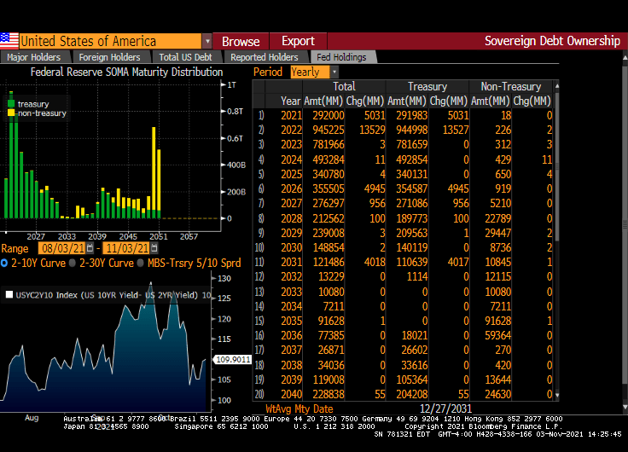
Task: Toggle the USYC2Y10 Index series checkbox
Action: point(9,295)
